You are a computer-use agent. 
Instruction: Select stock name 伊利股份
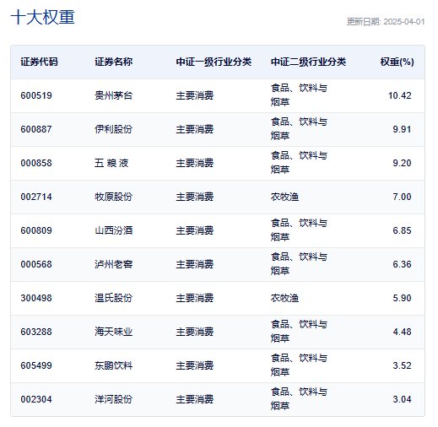113,129
